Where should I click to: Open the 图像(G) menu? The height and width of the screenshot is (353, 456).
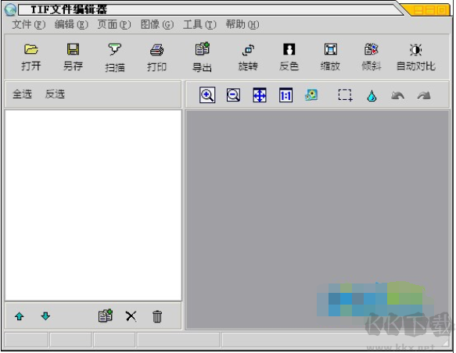pos(157,24)
